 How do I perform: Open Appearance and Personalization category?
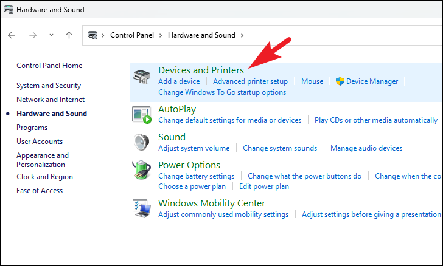[x=43, y=160]
